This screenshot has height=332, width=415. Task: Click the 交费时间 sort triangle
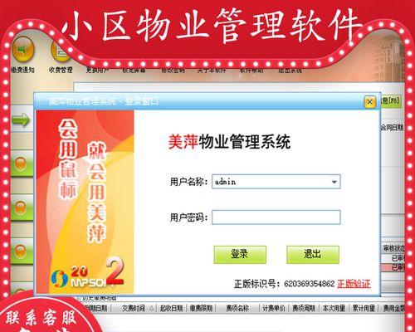point(151,308)
